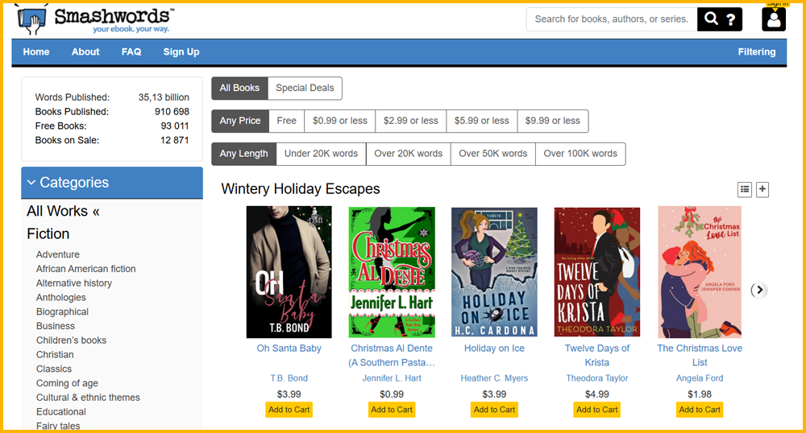Viewport: 806px width, 433px height.
Task: Open Classics category
Action: 53,369
